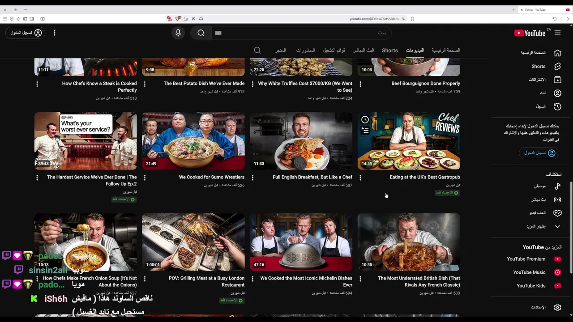Open the Music explore category icon
Image resolution: width=573 pixels, height=322 pixels.
(557, 186)
